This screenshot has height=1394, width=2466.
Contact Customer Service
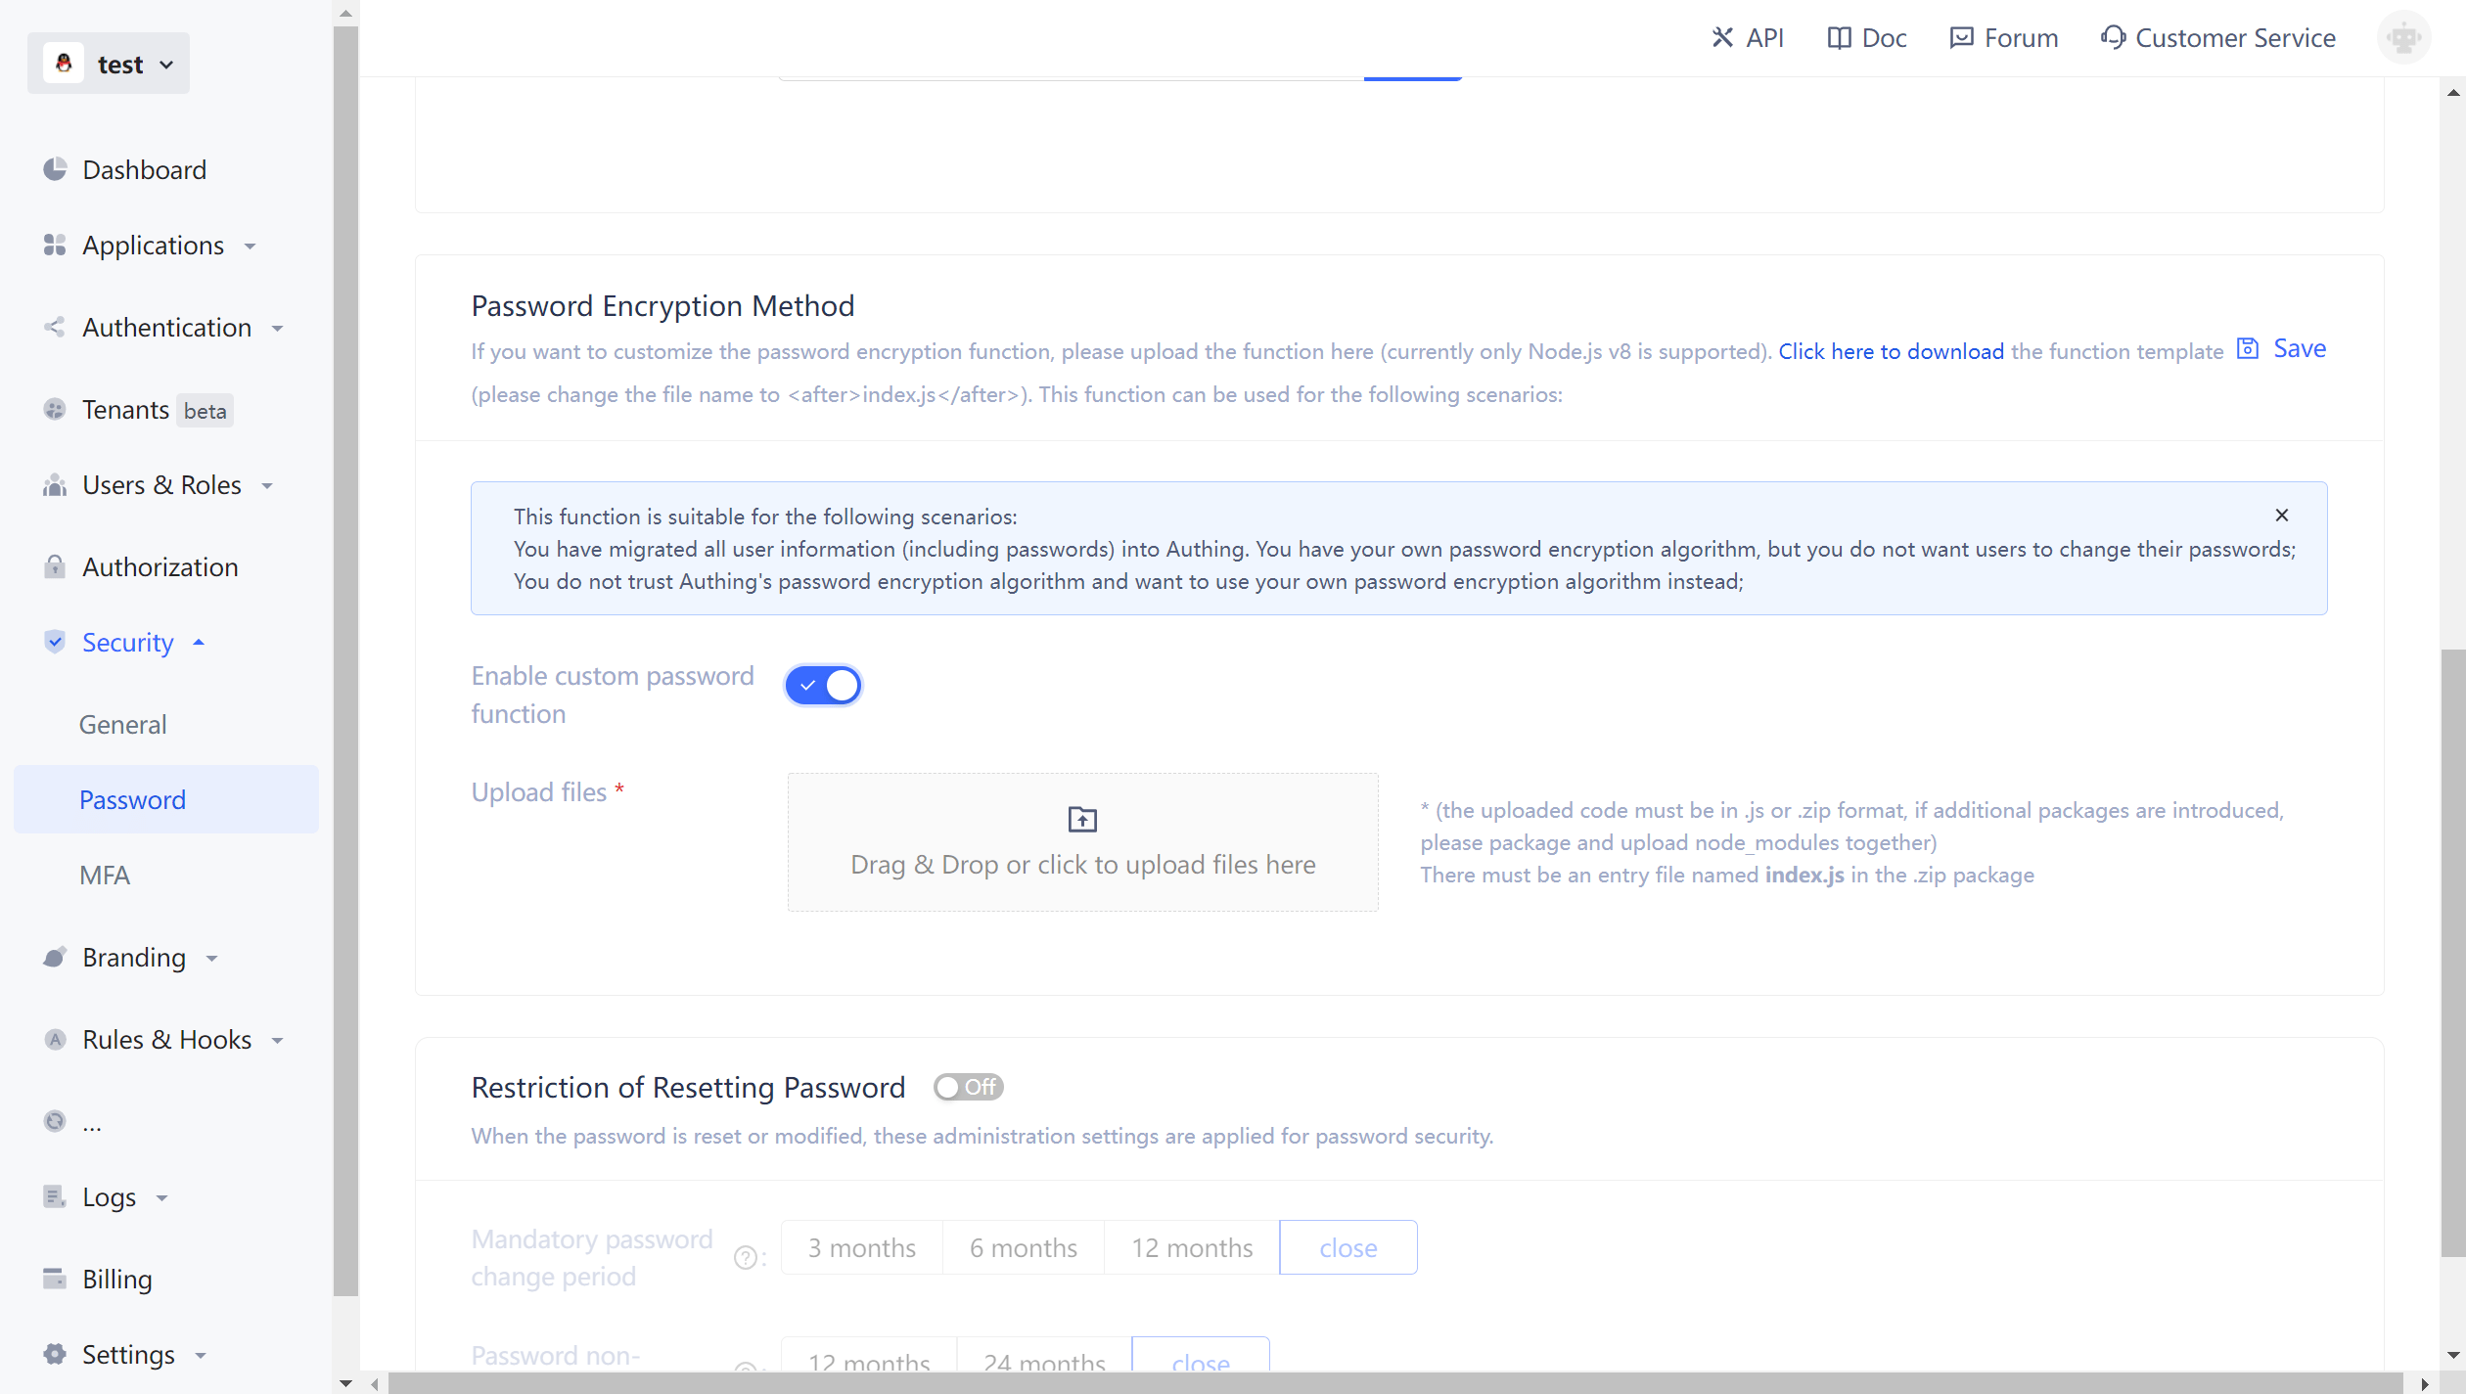[x=2217, y=37]
